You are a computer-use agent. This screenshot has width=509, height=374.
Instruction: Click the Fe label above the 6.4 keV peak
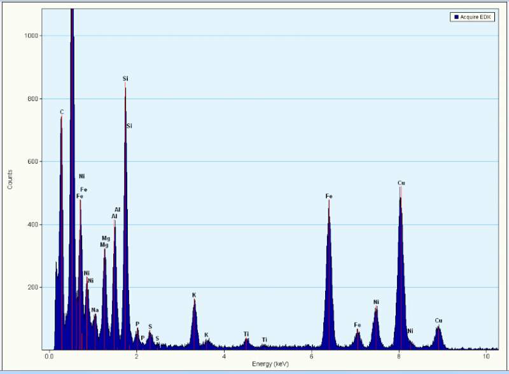(x=329, y=196)
